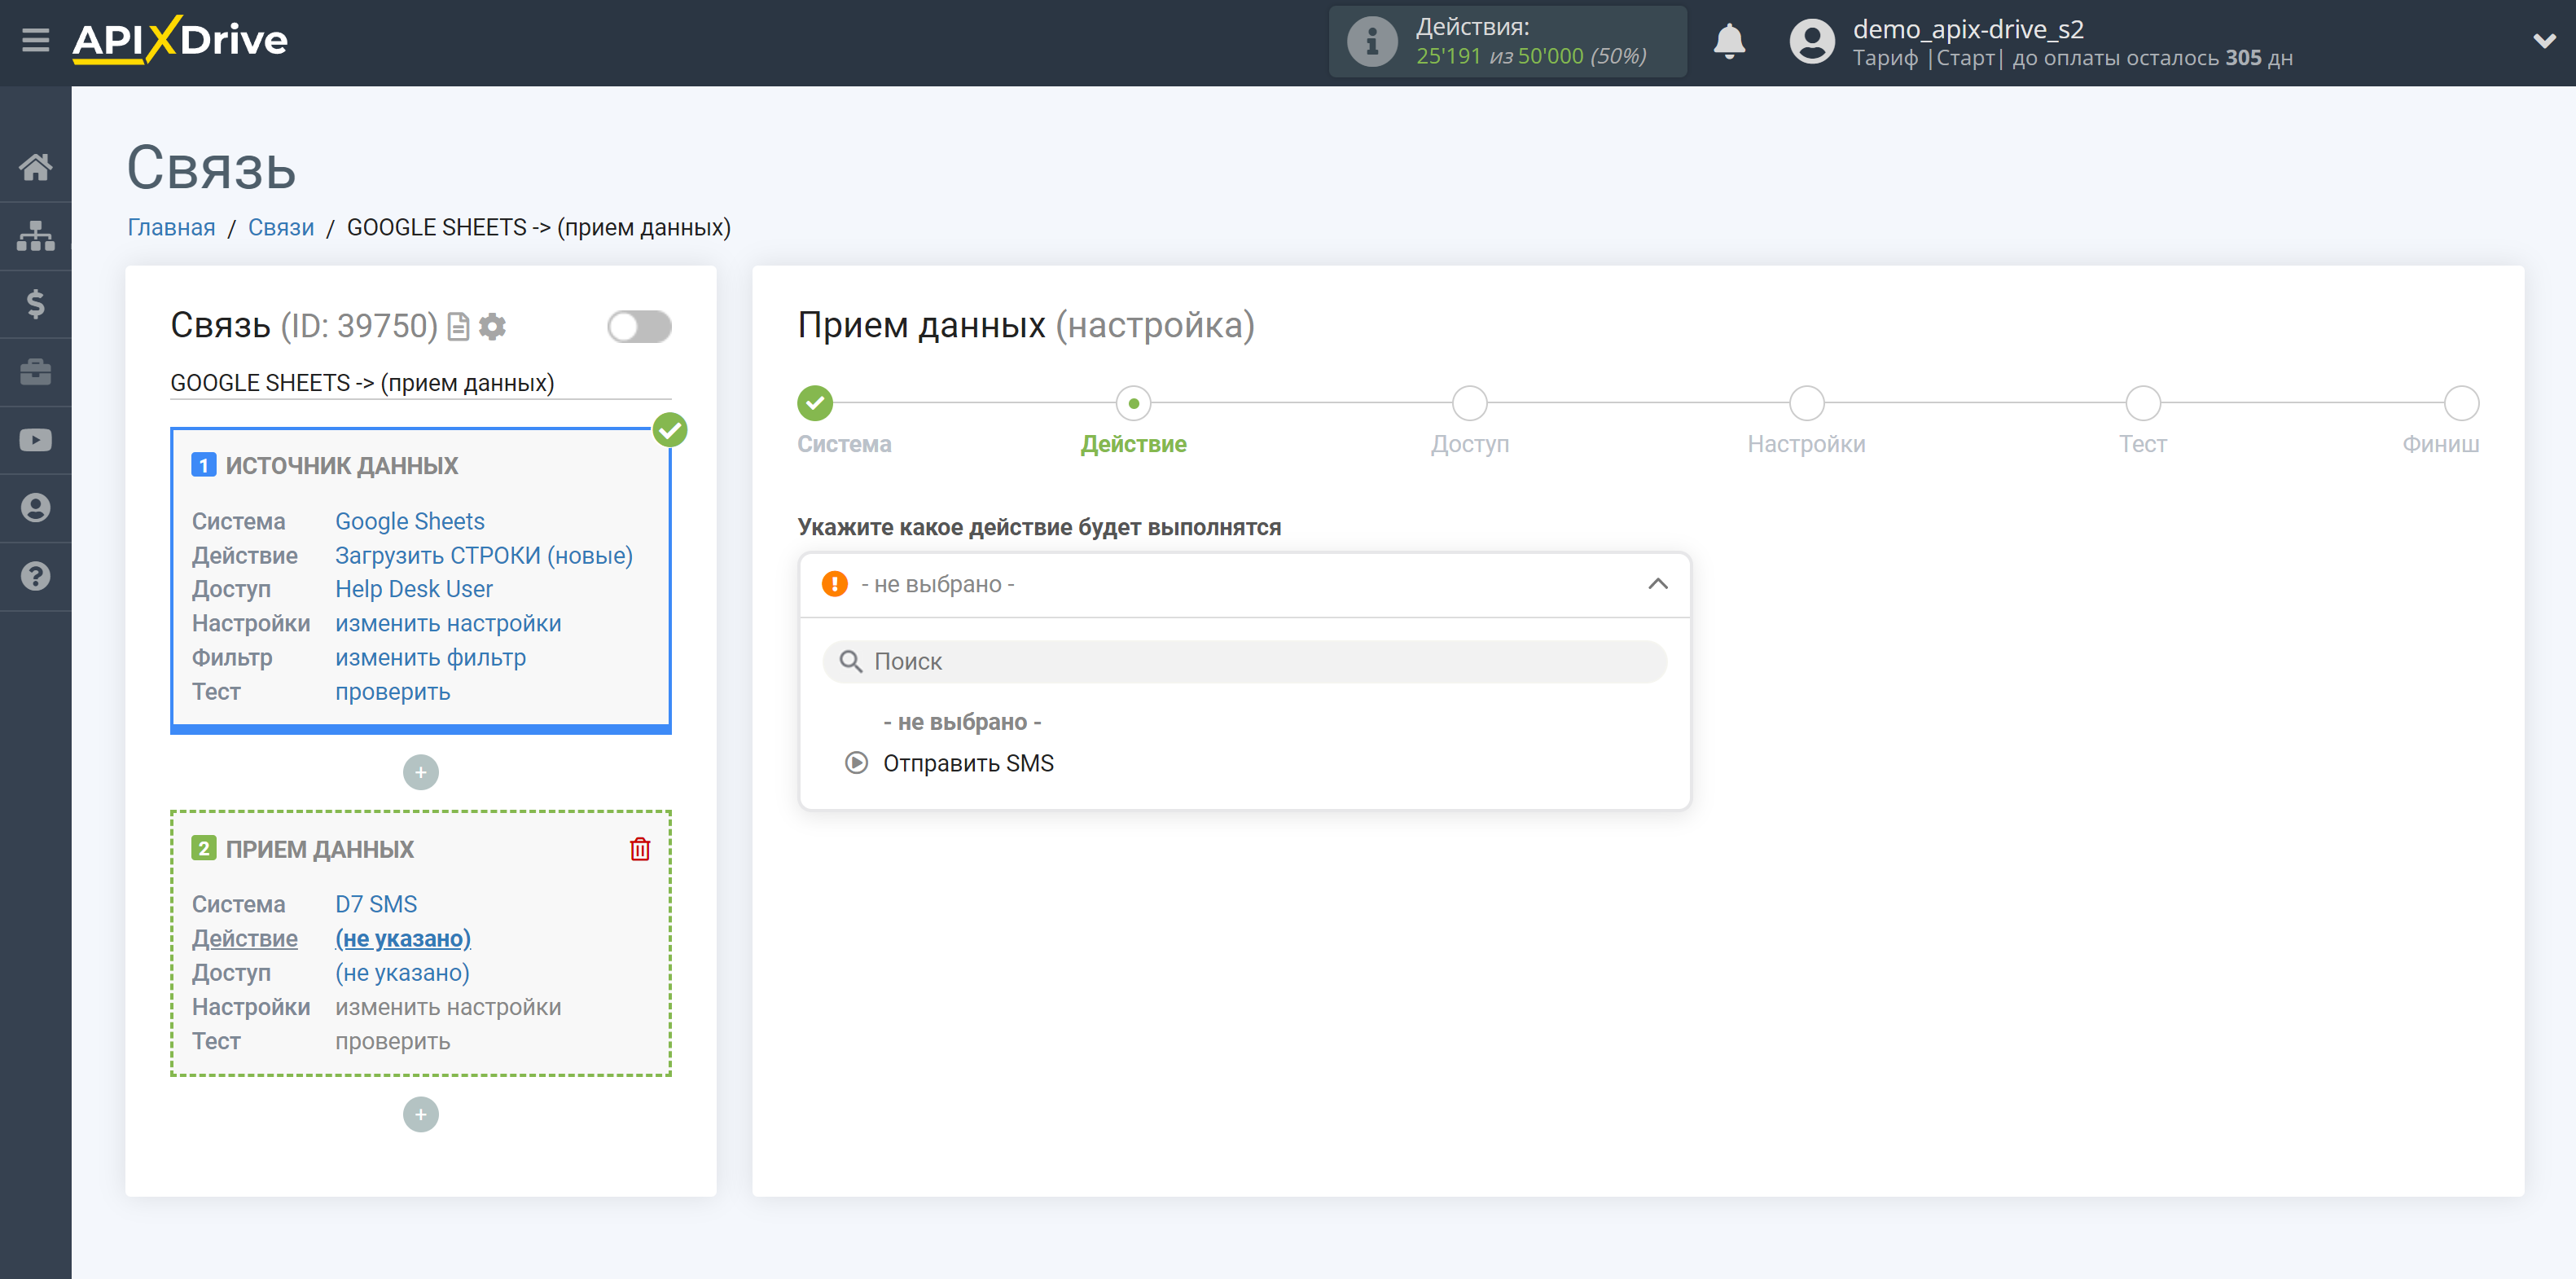The height and width of the screenshot is (1279, 2576).
Task: Click source проверить test link
Action: point(392,691)
